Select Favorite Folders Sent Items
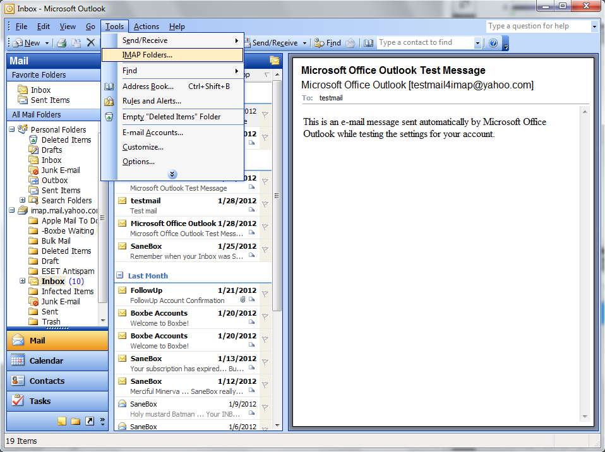This screenshot has width=605, height=452. point(50,100)
